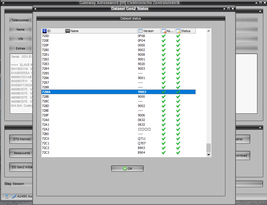The image size is (267, 205).
Task: Click the Status checkmark of highlighted row 728A
Action: point(178,92)
